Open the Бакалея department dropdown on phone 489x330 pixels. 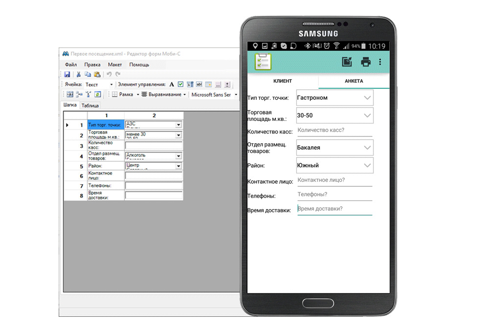334,148
